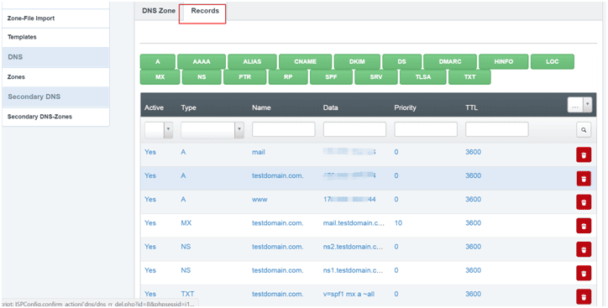Sort by the Priority column header
Image resolution: width=608 pixels, height=308 pixels.
coord(406,107)
